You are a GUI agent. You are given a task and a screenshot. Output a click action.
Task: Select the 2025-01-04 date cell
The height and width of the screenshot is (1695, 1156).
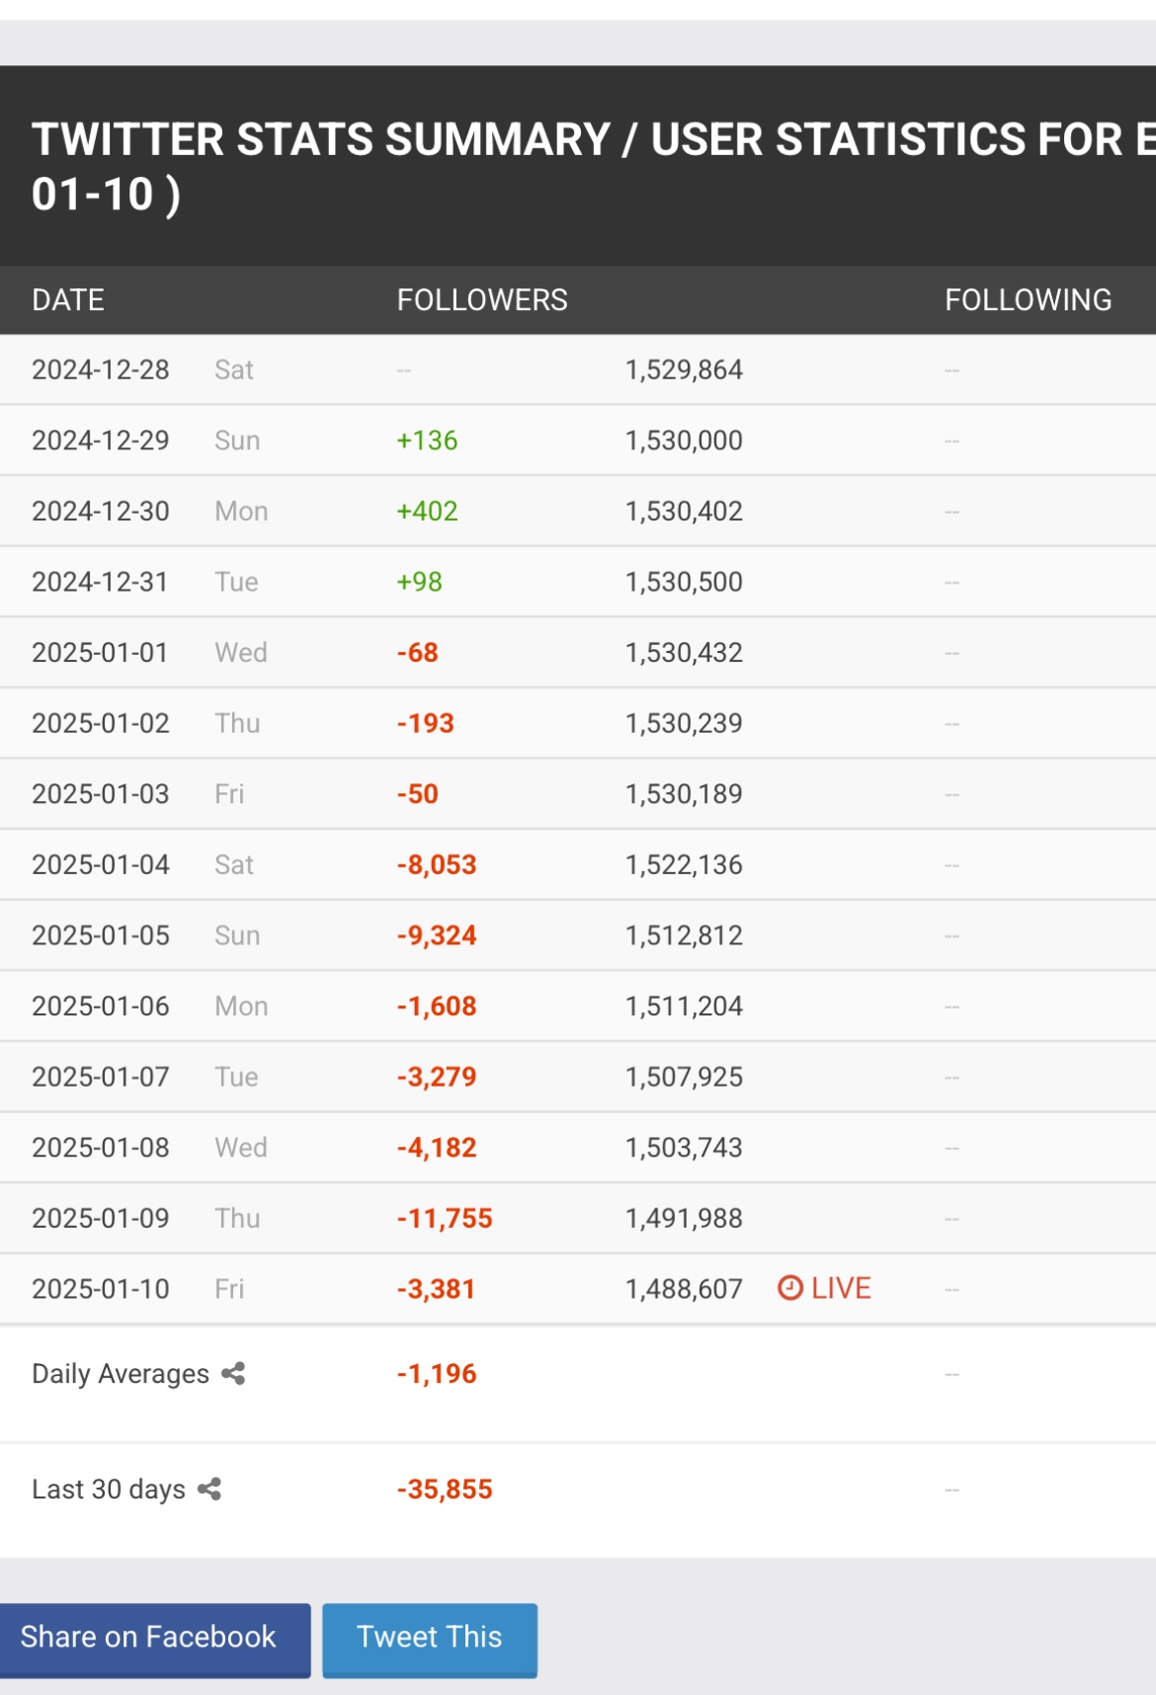point(101,865)
